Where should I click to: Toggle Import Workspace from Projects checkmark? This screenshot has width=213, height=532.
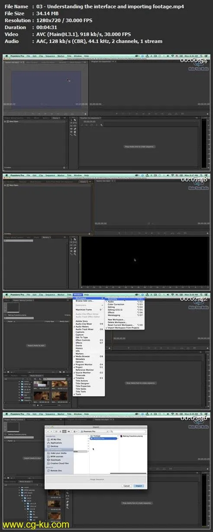click(125, 328)
